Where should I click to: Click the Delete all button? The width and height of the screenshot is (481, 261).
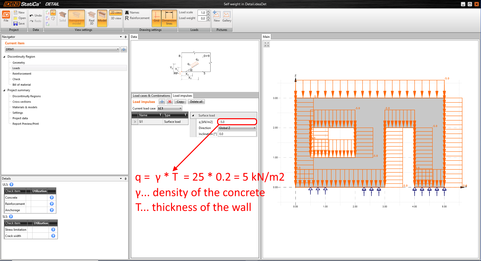tap(196, 102)
